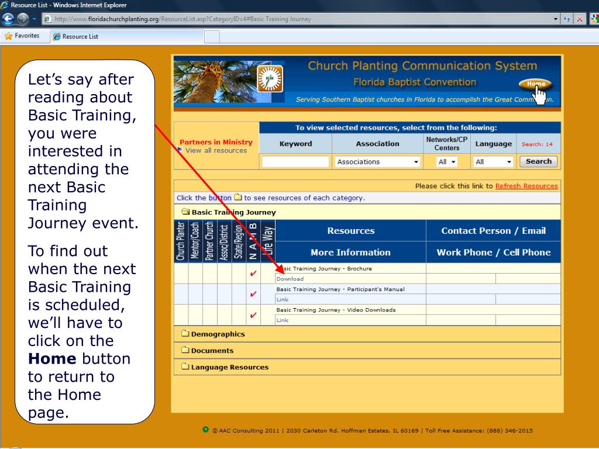Screen dimensions: 599x449
Task: Click into the Keyword input field
Action: coord(295,161)
